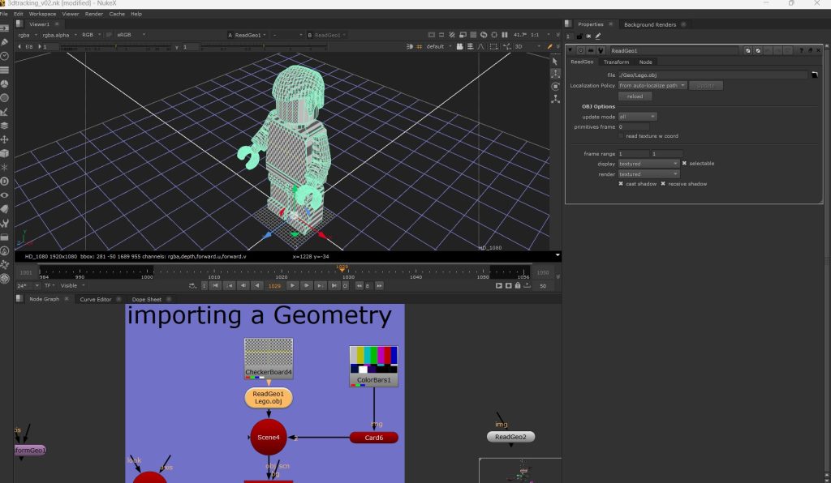Click the padlock icon right of the playback bar
Image resolution: width=831 pixels, height=483 pixels.
[x=518, y=286]
